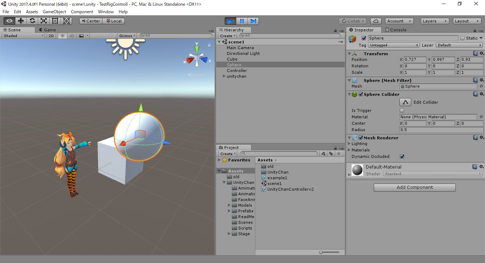
Task: Click the Step frame button
Action: click(x=253, y=21)
